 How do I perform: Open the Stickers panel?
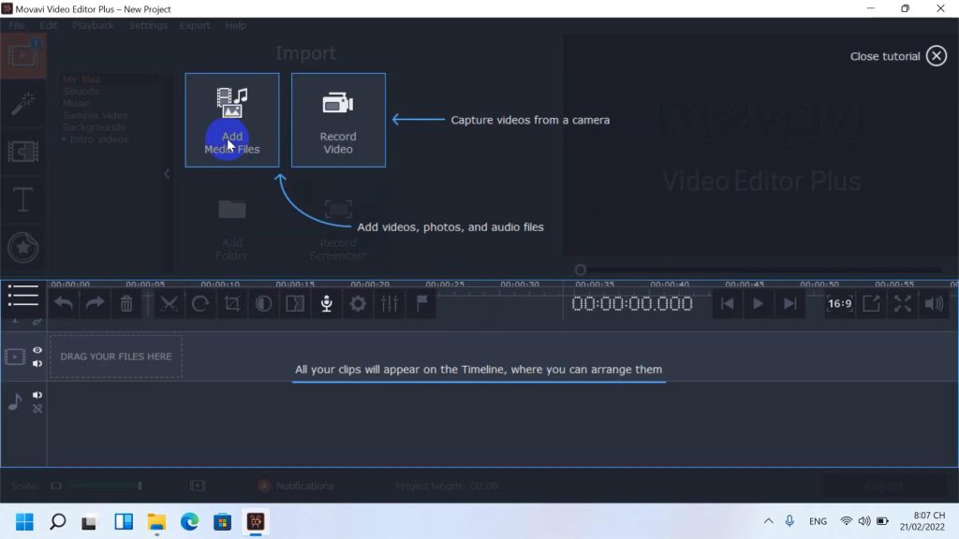pos(23,247)
